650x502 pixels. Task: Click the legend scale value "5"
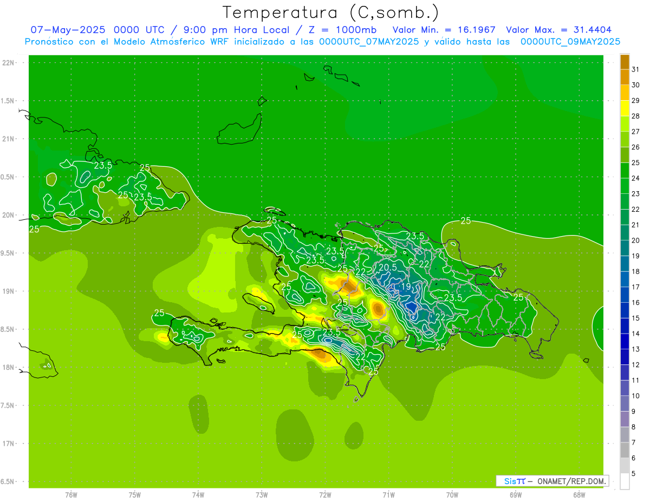tap(634, 473)
